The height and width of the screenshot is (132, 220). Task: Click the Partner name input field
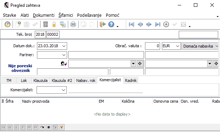tap(106, 55)
